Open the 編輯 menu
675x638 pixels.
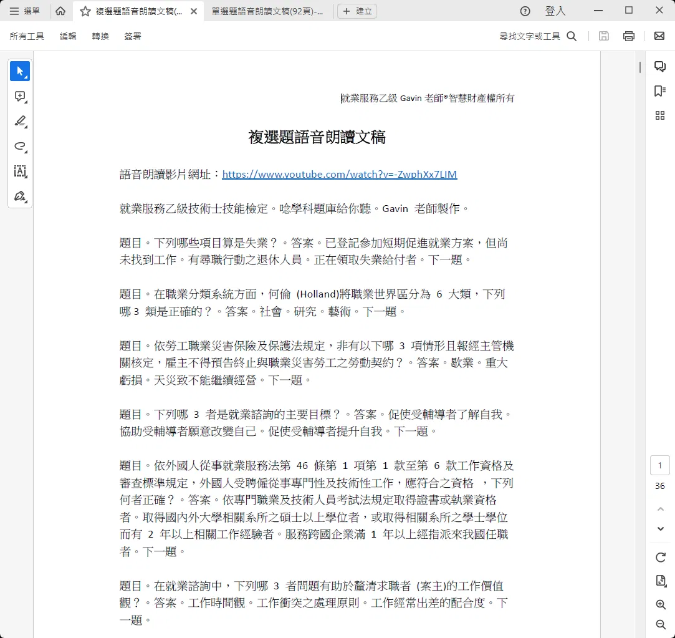(x=67, y=36)
